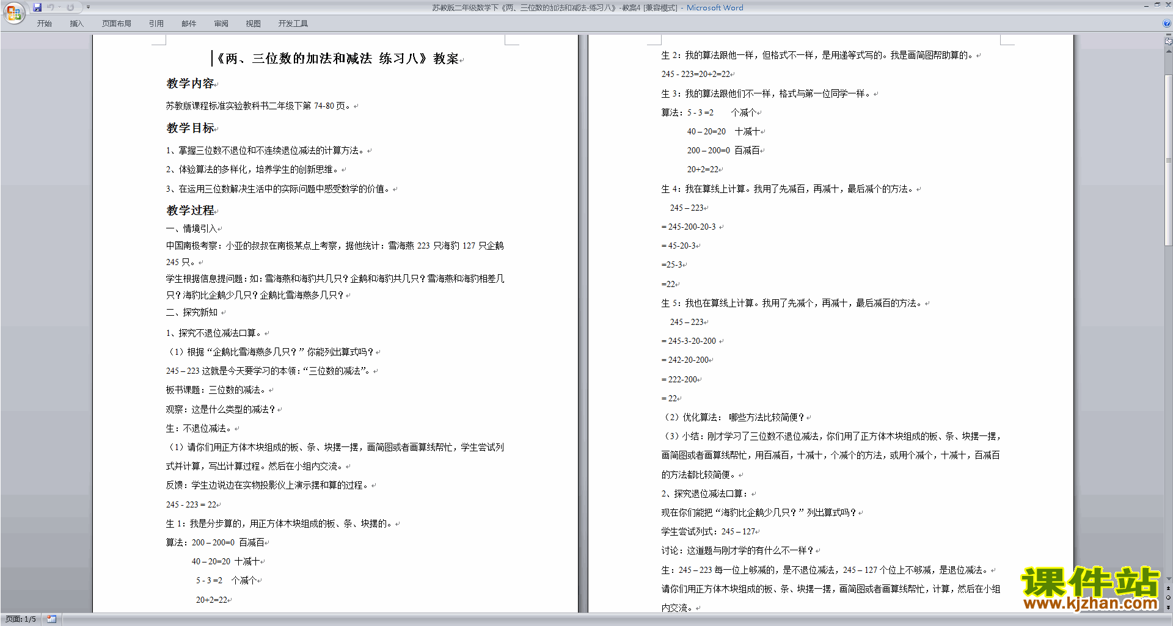Click the line 学生尝试列式：245－127
Viewport: 1173px width, 626px height.
pos(709,531)
